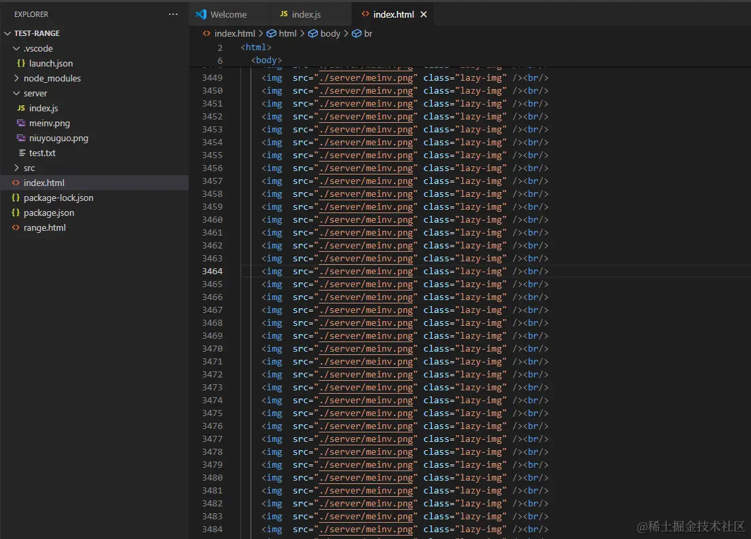Click the src path on line 3470
Viewport: 751px width, 539px height.
point(366,348)
